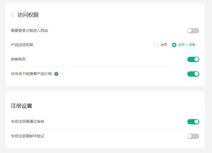Click the help question mark icon
Viewport: 212px width, 153px height.
(56, 74)
